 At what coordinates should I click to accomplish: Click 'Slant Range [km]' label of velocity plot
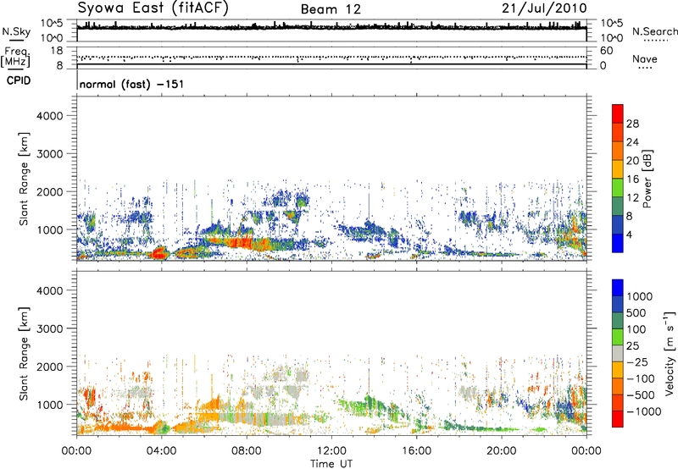(x=24, y=353)
